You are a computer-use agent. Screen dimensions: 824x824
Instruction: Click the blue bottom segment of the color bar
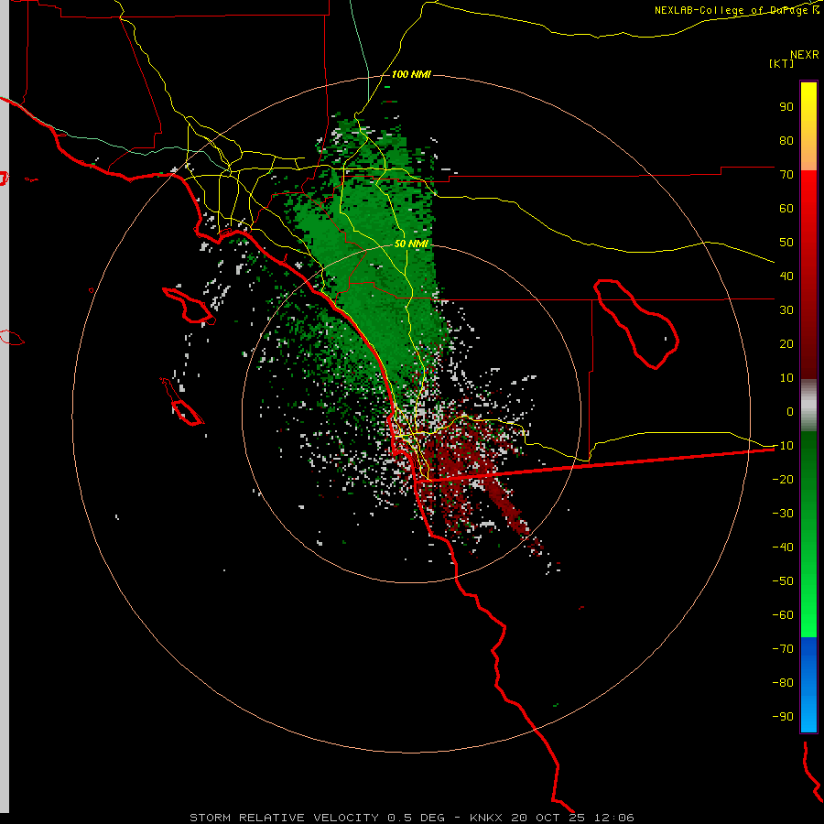[808, 685]
